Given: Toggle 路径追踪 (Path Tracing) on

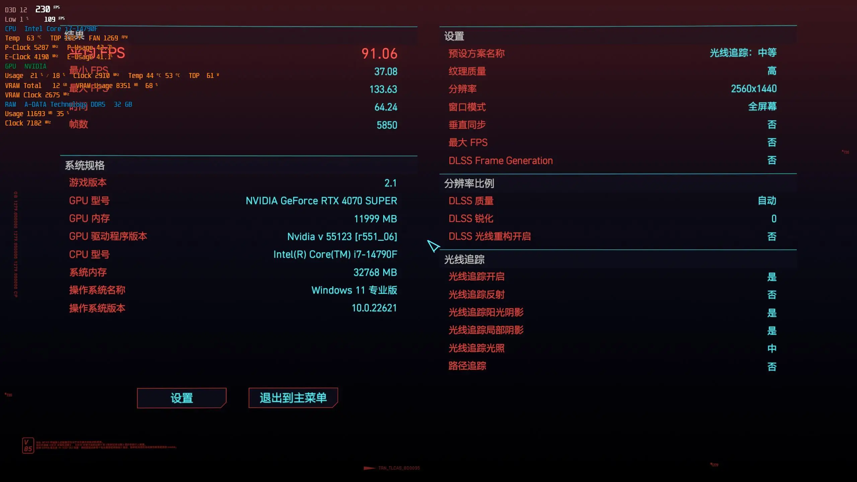Looking at the screenshot, I should click(x=772, y=366).
